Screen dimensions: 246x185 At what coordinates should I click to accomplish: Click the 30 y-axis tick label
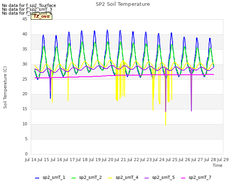25,64
